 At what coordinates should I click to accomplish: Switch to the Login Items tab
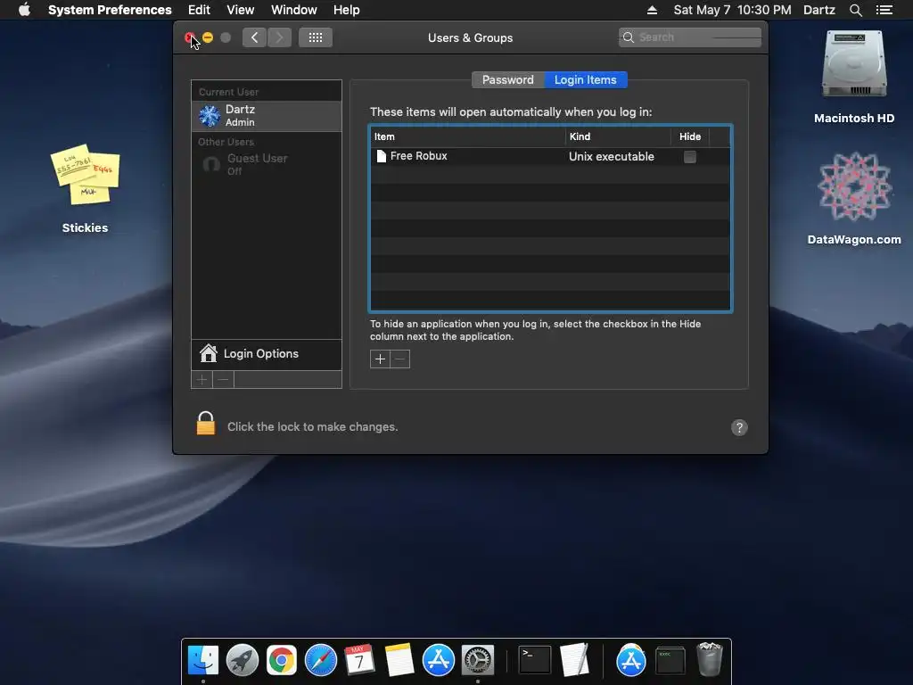[585, 79]
